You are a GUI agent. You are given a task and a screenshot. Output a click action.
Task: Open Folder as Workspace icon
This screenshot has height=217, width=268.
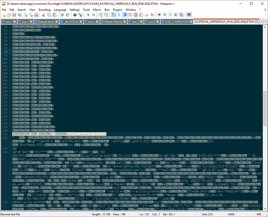pos(146,15)
